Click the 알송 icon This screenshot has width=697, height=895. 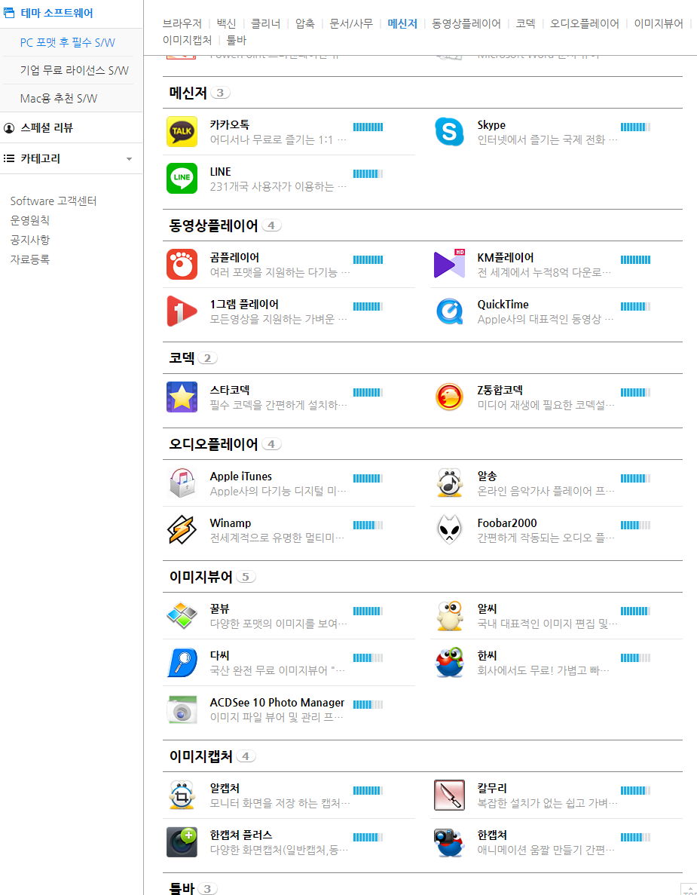tap(449, 483)
